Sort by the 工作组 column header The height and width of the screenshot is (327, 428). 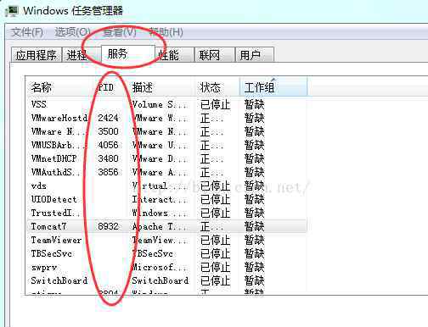coord(273,87)
